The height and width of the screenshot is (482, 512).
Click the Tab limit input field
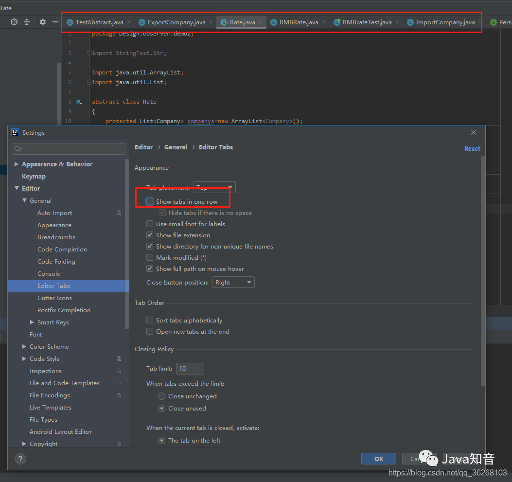(190, 368)
